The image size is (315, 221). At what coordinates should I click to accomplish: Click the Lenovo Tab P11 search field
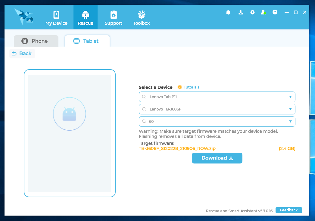[217, 97]
